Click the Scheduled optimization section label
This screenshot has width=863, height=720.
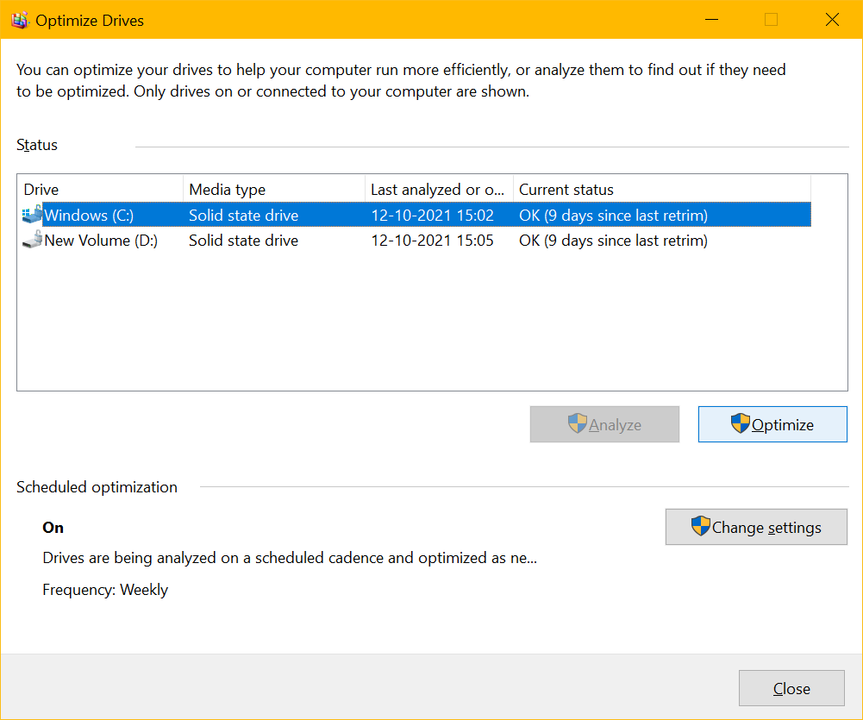point(97,487)
